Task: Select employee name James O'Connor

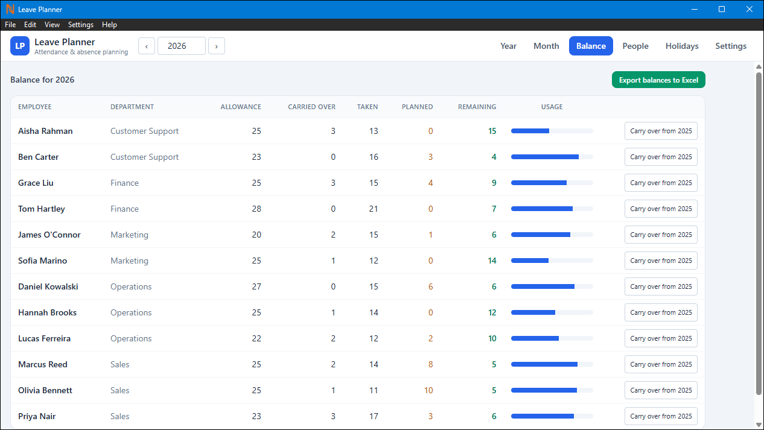Action: 49,235
